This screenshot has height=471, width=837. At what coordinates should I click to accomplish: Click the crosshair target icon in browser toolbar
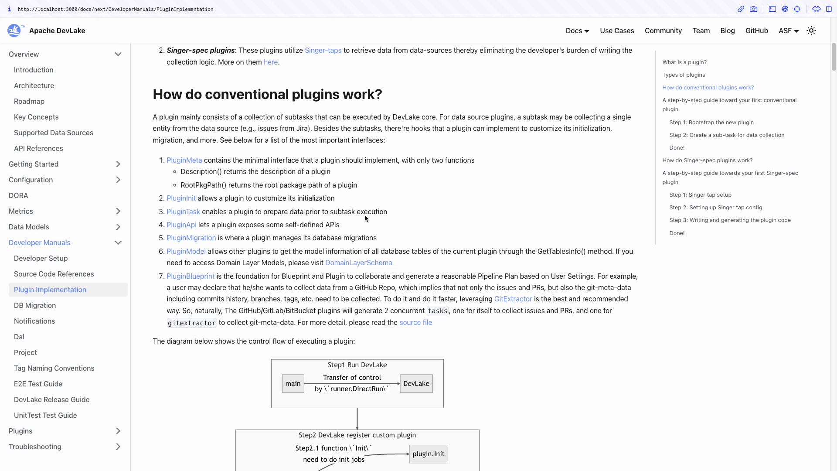tap(797, 9)
